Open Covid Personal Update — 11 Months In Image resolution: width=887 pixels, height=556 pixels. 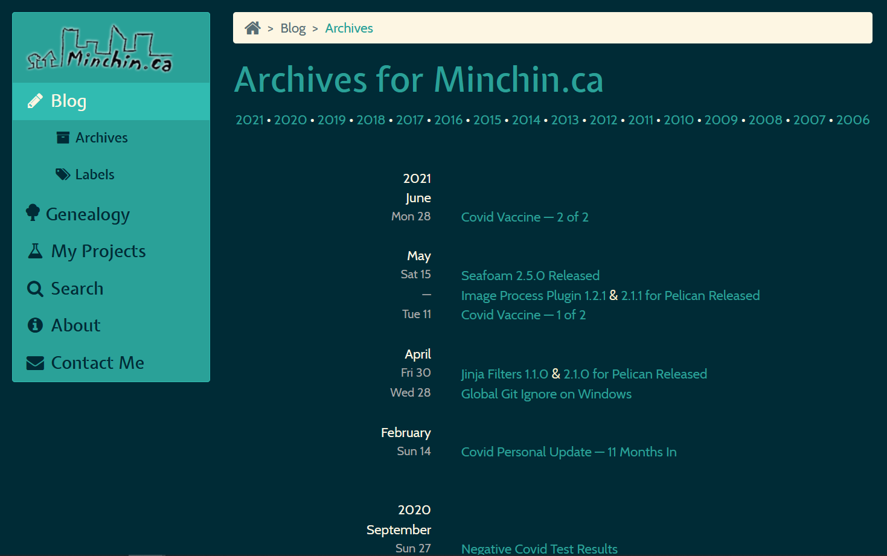tap(569, 452)
